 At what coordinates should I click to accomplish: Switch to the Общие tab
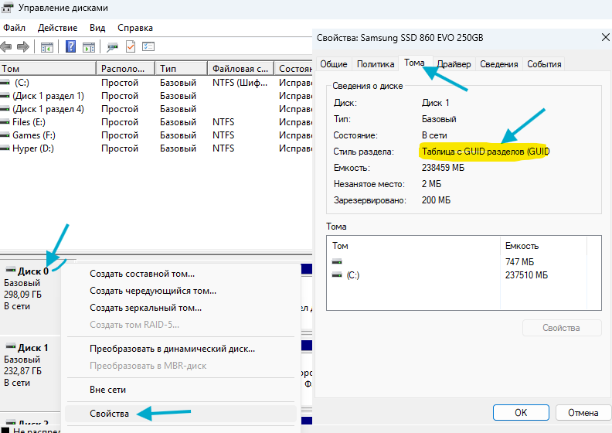pyautogui.click(x=334, y=64)
